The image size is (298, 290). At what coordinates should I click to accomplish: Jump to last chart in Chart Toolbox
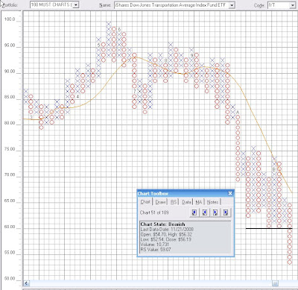tap(226, 212)
